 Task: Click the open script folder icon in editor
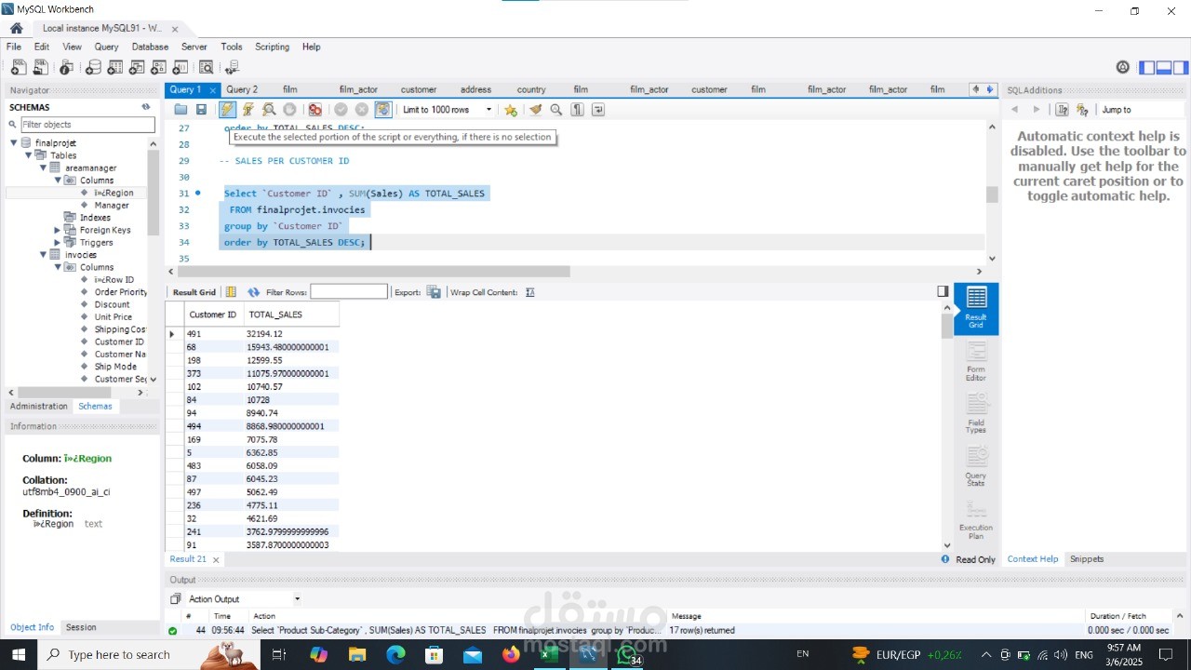[x=181, y=110]
